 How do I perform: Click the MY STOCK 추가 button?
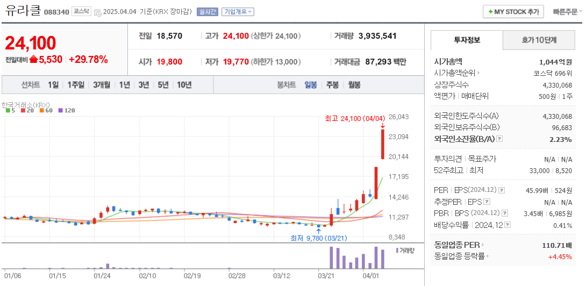[513, 12]
